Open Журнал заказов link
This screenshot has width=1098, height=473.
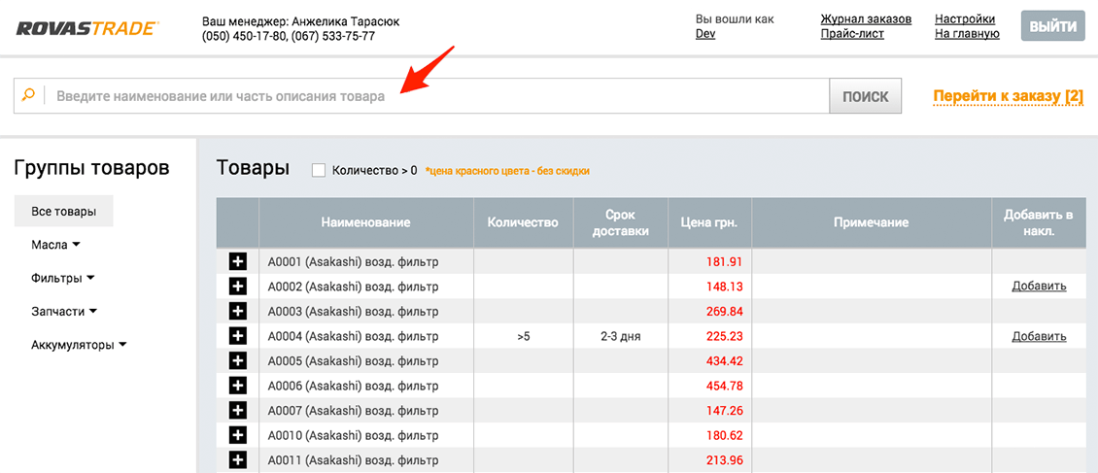866,18
